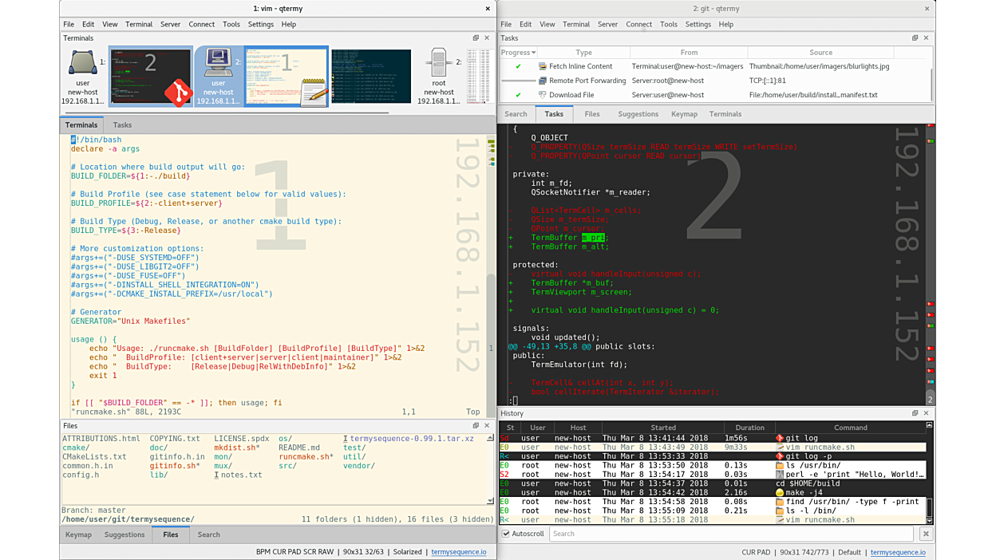Screen dimensions: 996x560
Task: Click the History search input field
Action: (x=730, y=534)
